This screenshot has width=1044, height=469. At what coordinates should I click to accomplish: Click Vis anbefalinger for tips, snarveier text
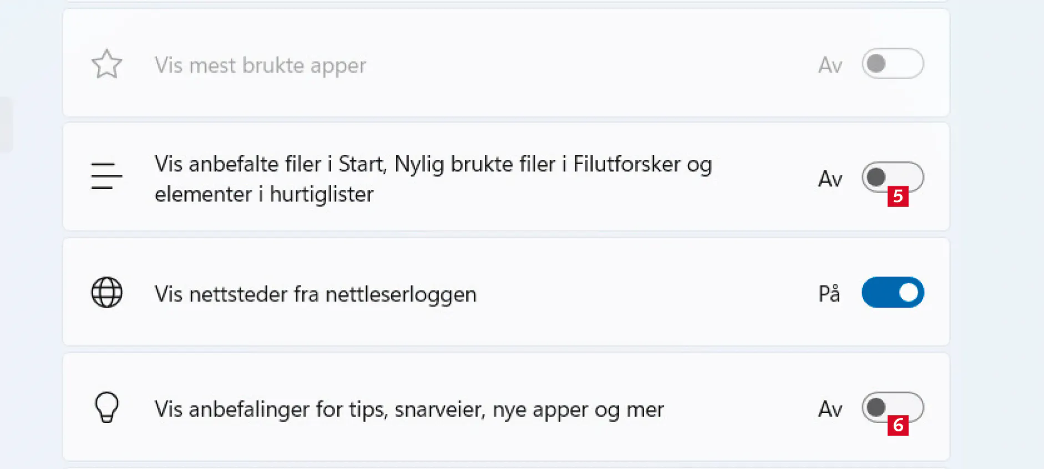(409, 410)
